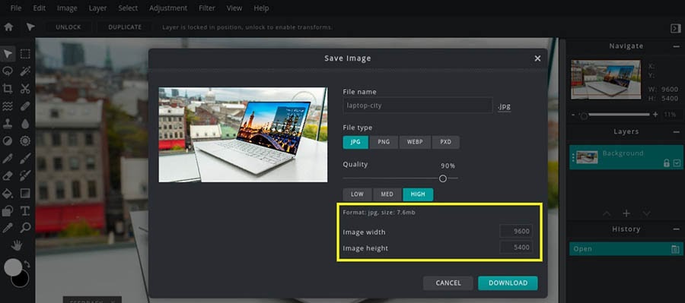Set quality preset to LOW
This screenshot has width=685, height=303.
[x=357, y=194]
